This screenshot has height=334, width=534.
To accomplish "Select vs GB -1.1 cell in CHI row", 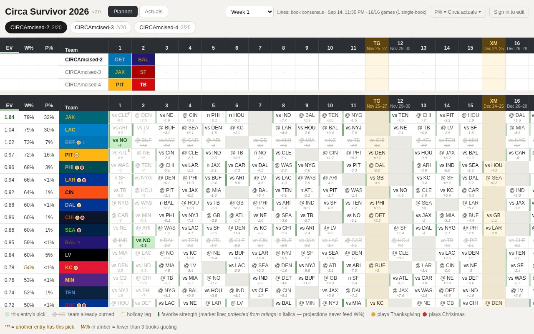I will point(494,218).
